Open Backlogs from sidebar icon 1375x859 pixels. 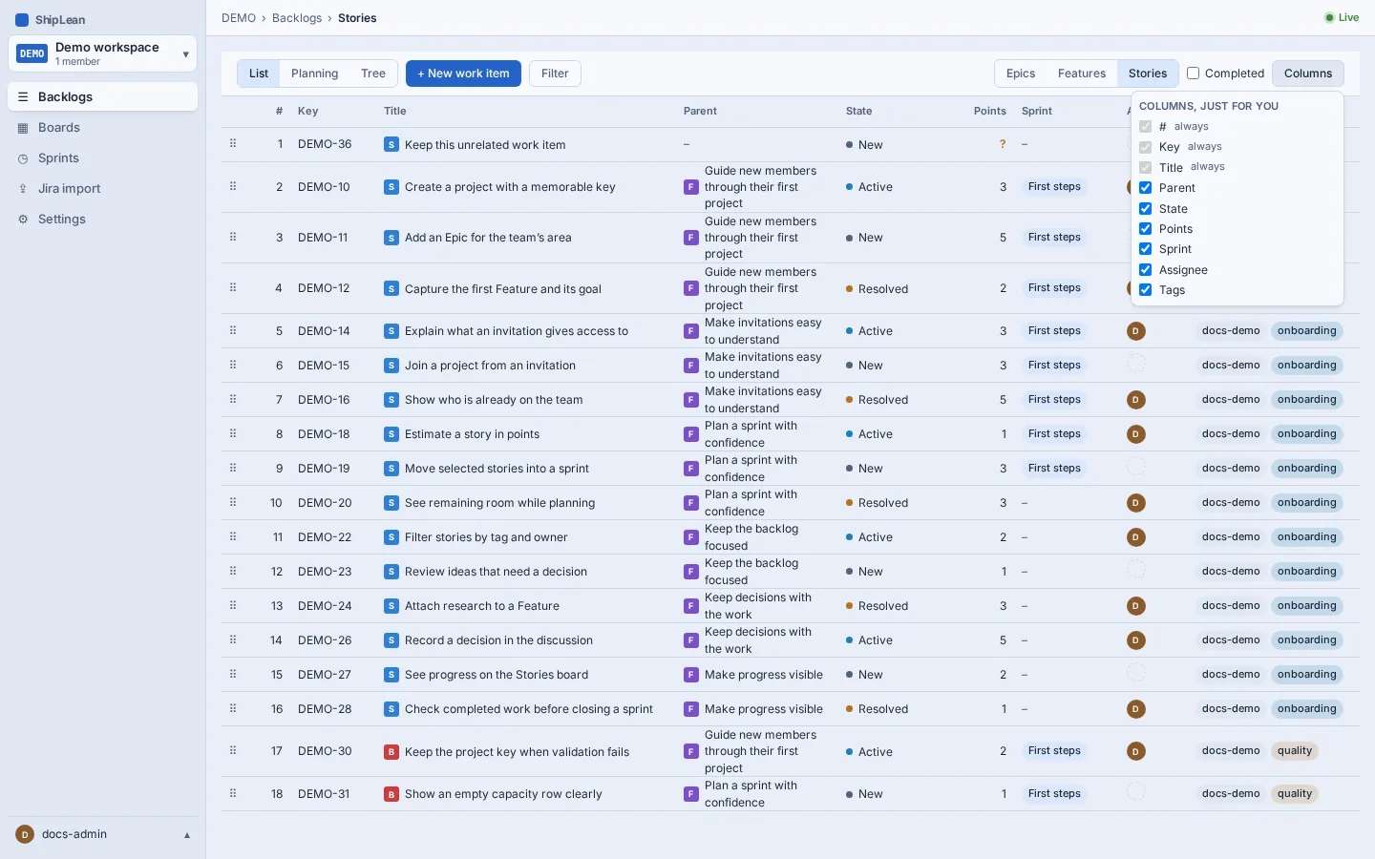coord(23,97)
